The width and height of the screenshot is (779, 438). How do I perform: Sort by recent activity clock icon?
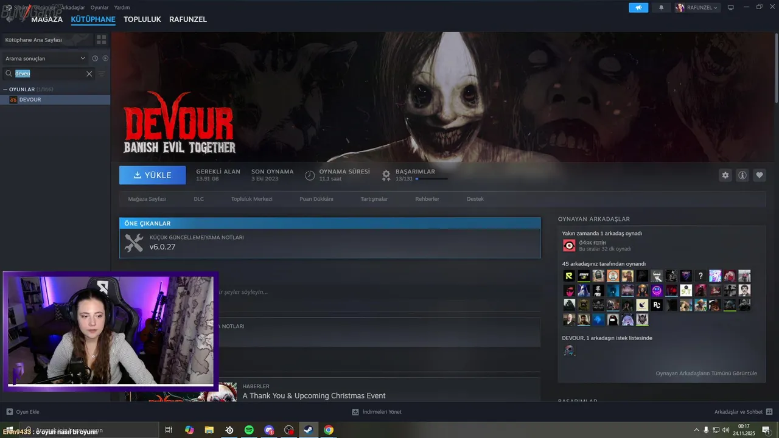tap(95, 58)
